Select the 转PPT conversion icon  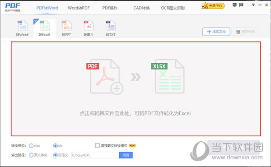click(66, 28)
